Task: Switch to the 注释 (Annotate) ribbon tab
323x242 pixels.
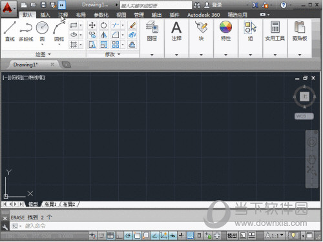Action: tap(63, 15)
